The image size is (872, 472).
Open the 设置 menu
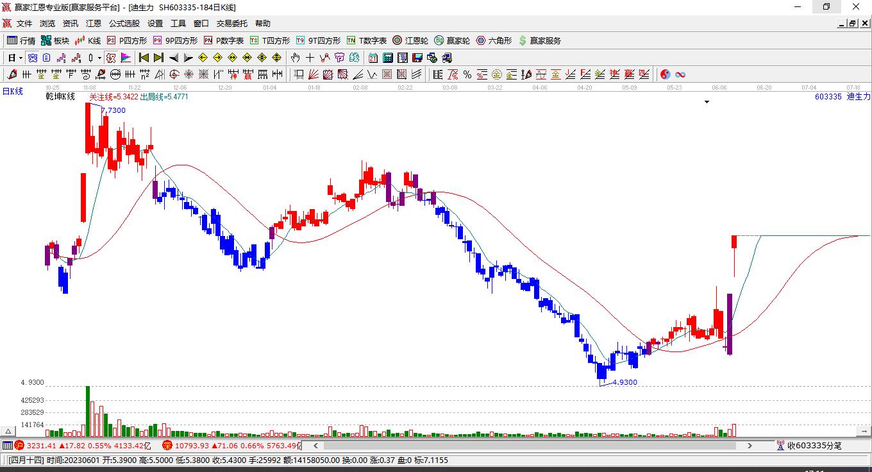pyautogui.click(x=155, y=24)
